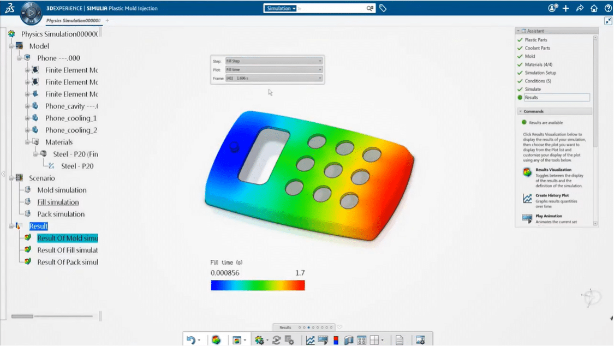Select the Plastic Parts step in Assistant

[x=535, y=40]
